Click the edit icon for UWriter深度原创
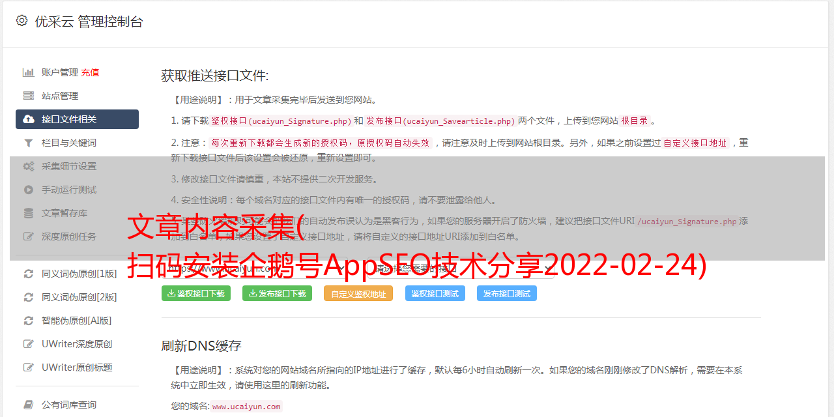This screenshot has height=417, width=834. tap(29, 344)
